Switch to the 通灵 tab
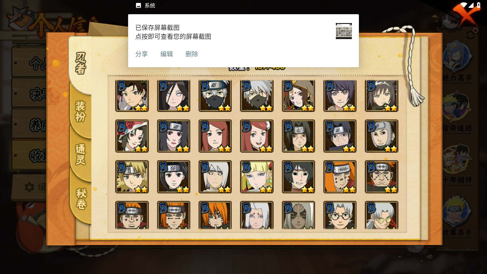 [x=81, y=154]
